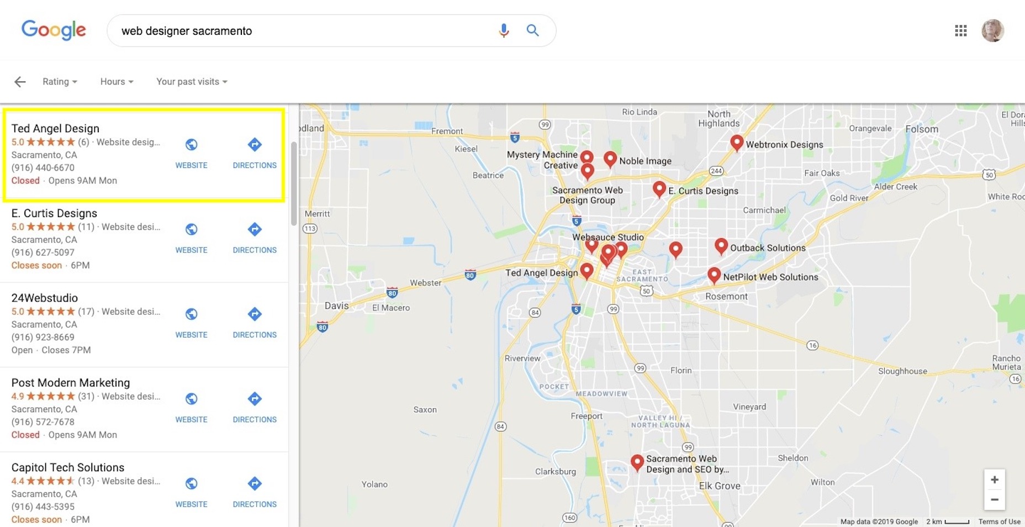Open the account profile picture menu
This screenshot has width=1025, height=527.
coord(992,30)
